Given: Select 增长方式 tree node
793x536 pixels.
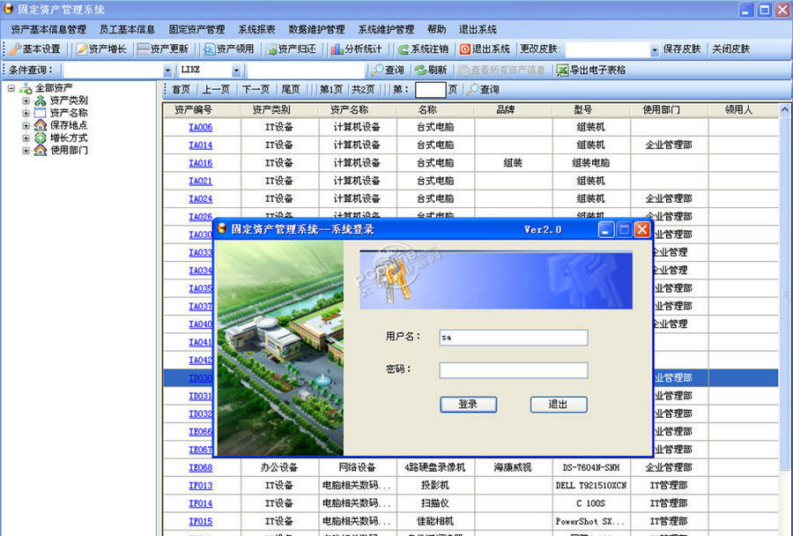Looking at the screenshot, I should tap(69, 138).
